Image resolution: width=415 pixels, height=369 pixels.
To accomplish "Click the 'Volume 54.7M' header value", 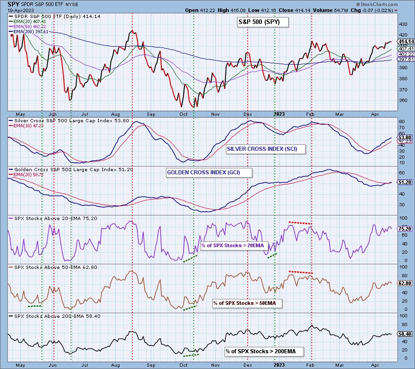I will pyautogui.click(x=330, y=11).
